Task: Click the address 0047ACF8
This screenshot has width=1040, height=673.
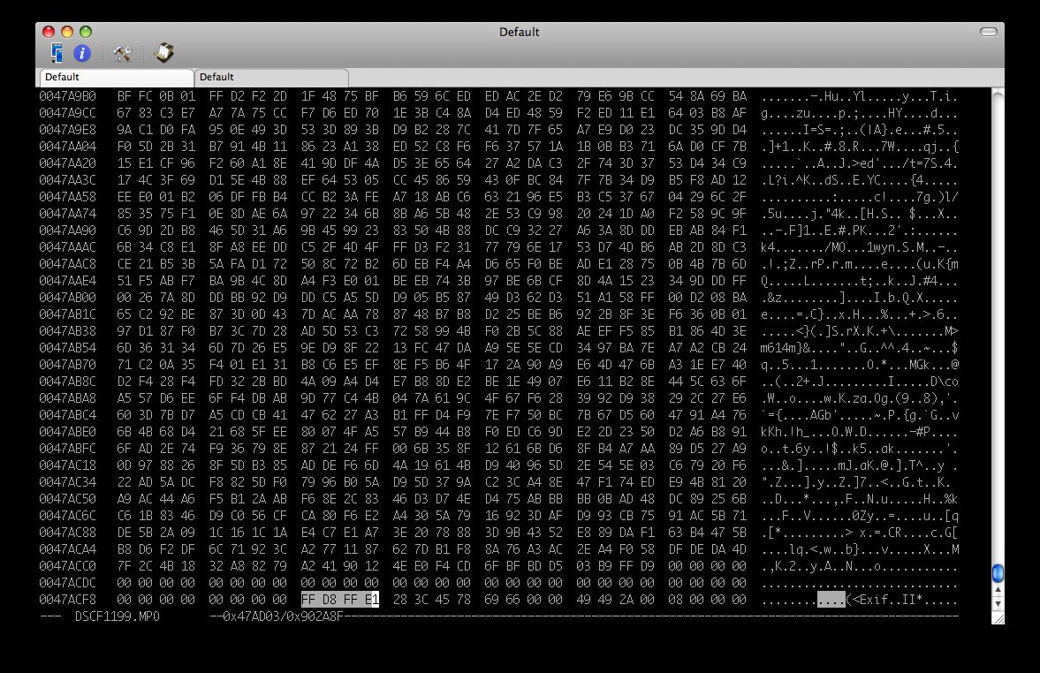Action: (x=68, y=600)
